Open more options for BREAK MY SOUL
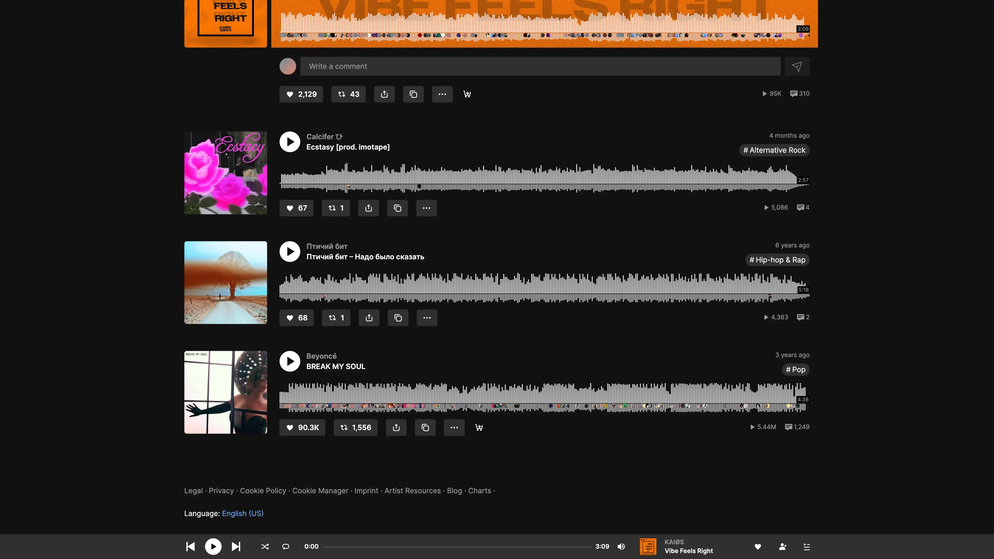Viewport: 994px width, 559px height. pos(454,428)
